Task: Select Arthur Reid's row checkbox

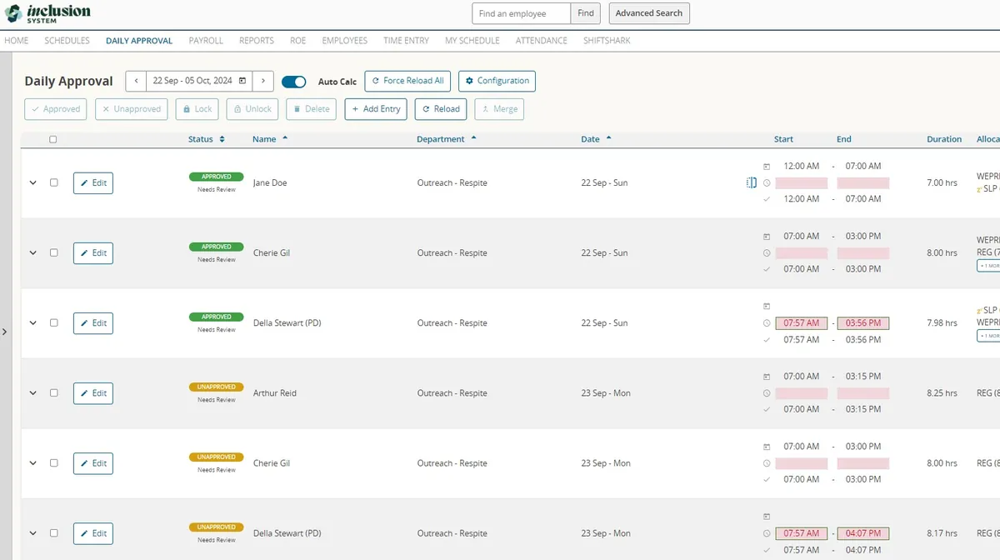Action: [54, 392]
